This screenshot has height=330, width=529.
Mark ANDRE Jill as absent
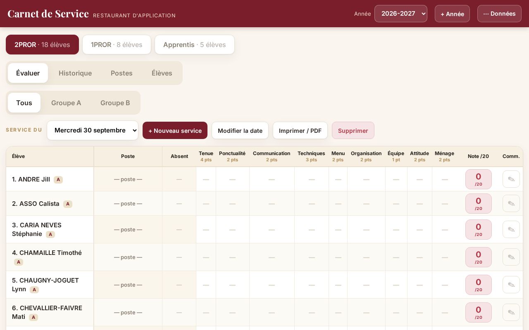click(179, 179)
